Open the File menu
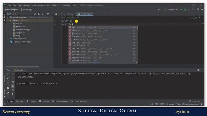 coord(9,5)
